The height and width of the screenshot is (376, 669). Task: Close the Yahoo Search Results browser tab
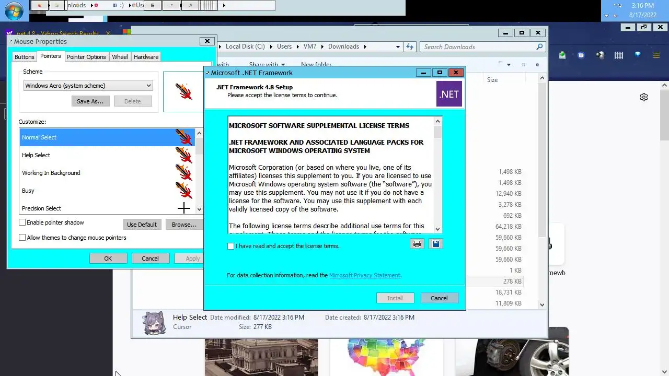(x=108, y=33)
